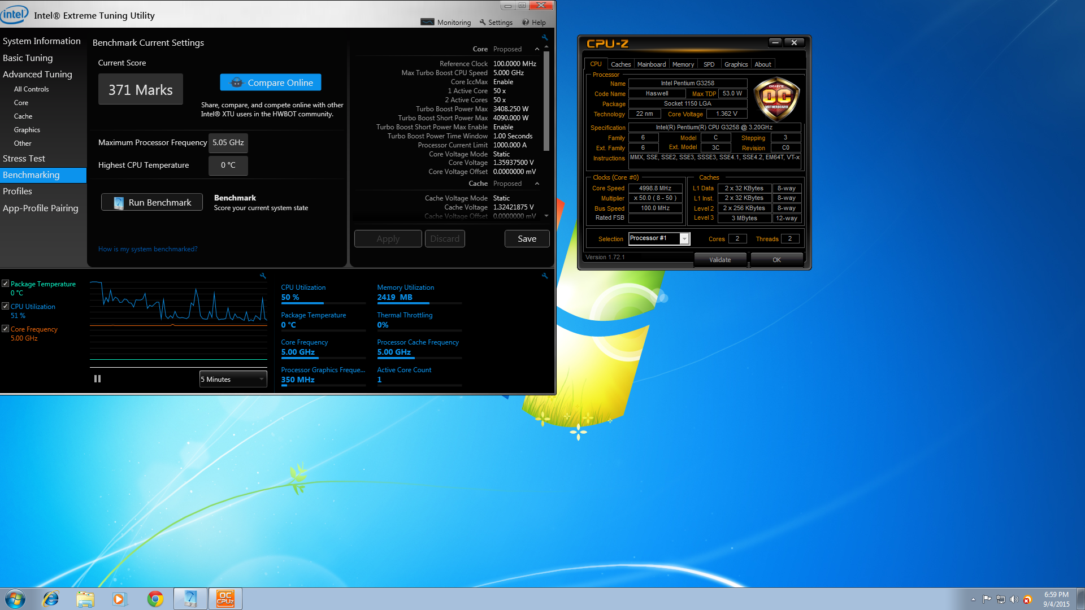Open Help in XTU toolbar
The width and height of the screenshot is (1085, 610).
pyautogui.click(x=534, y=22)
